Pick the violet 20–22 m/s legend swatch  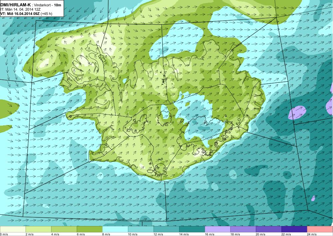point(269,229)
